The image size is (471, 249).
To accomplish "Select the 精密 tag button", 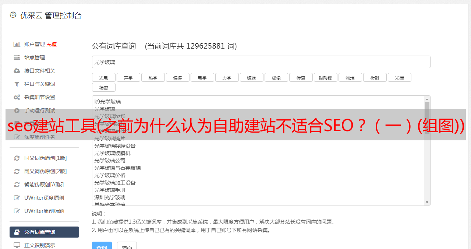I will [x=104, y=87].
